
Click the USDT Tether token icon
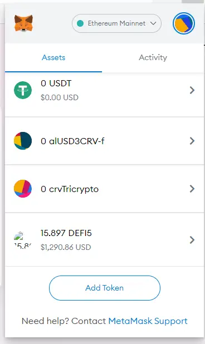23,90
